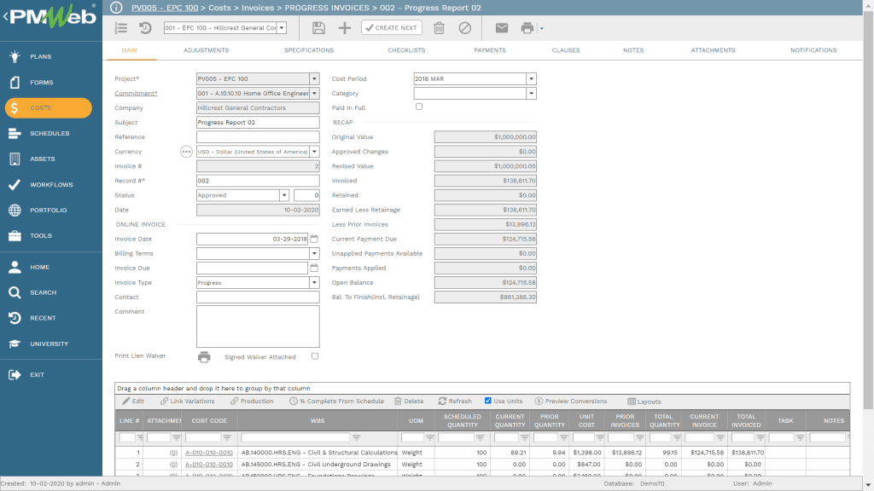Viewport: 874px width, 491px height.
Task: Click the Create Next button
Action: 392,28
